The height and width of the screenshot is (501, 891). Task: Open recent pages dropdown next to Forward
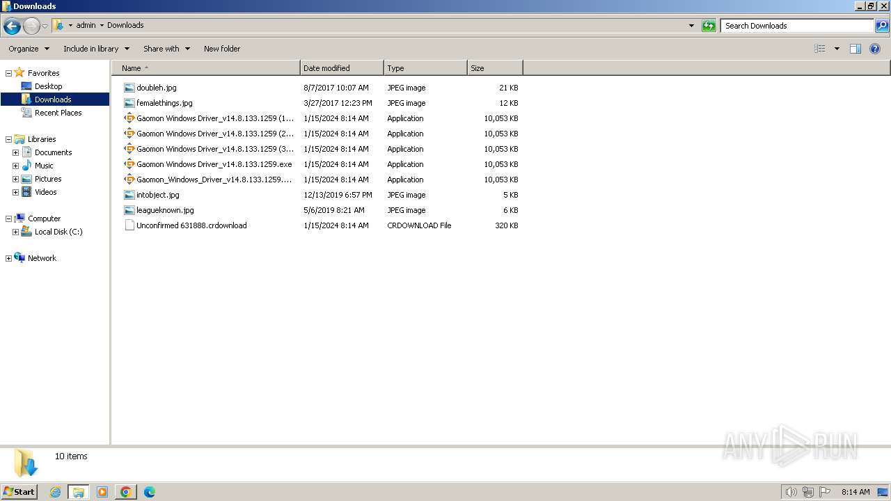pyautogui.click(x=45, y=26)
